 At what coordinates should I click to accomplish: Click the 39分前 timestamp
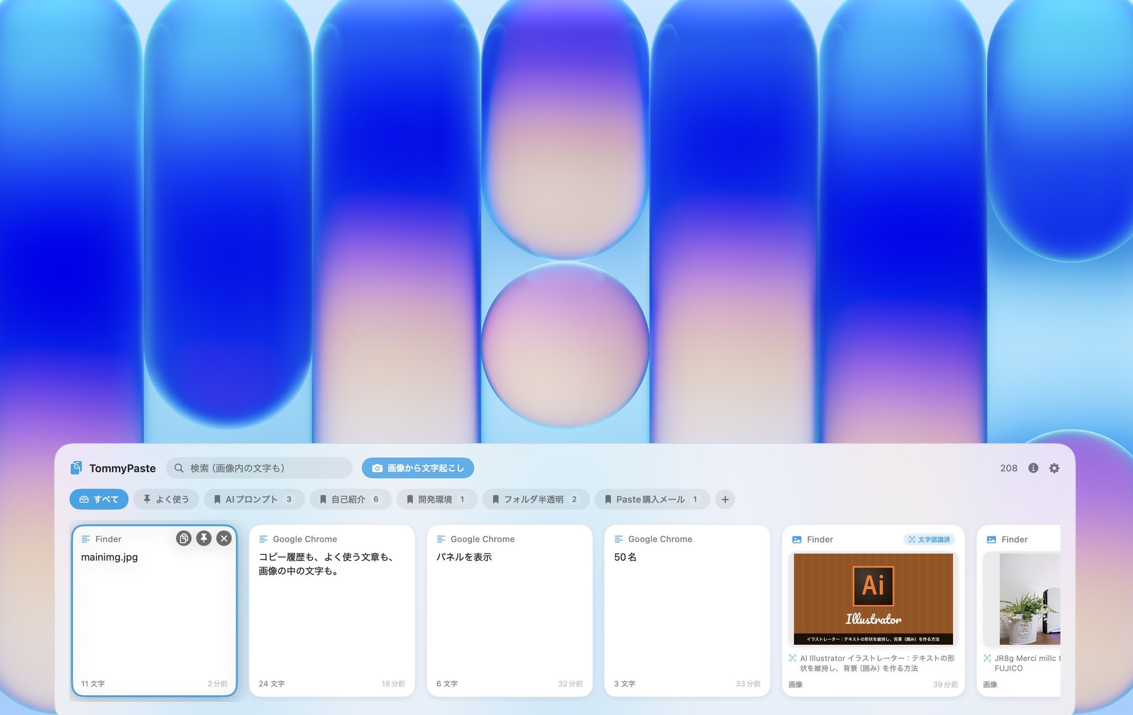point(945,684)
